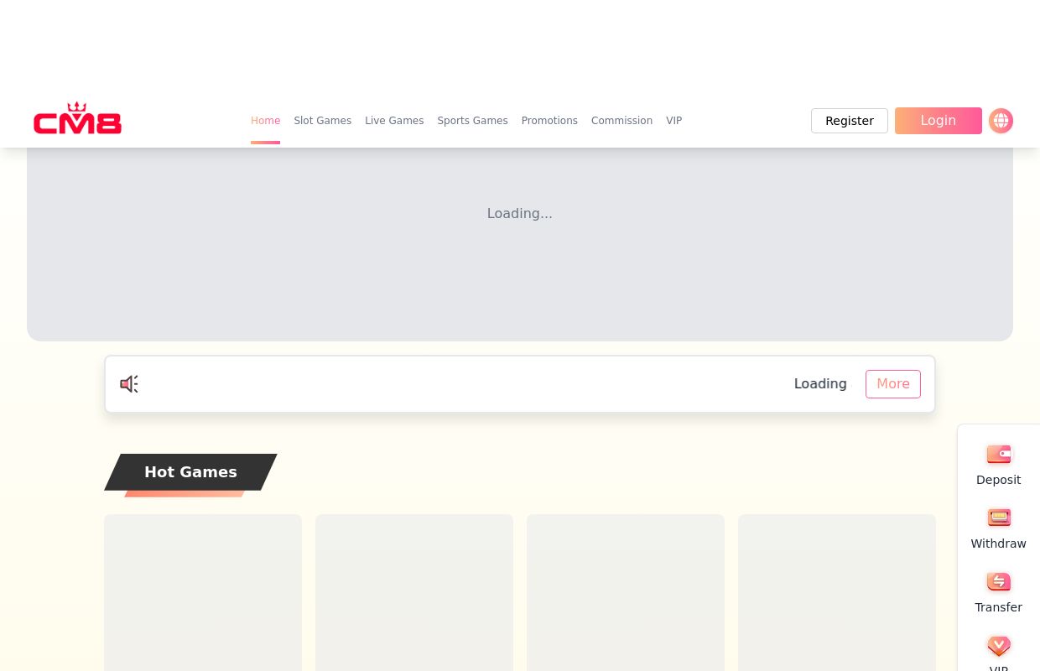This screenshot has height=671, width=1040.
Task: Open the Promotions page
Action: pos(549,121)
